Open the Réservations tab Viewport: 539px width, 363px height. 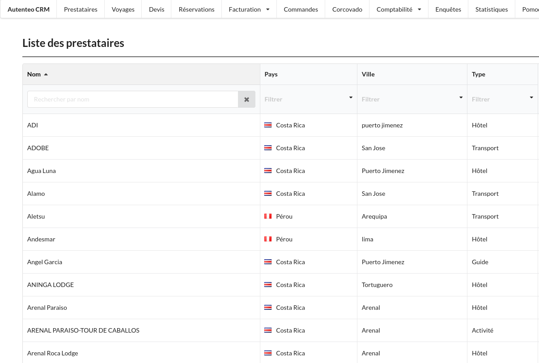point(196,9)
